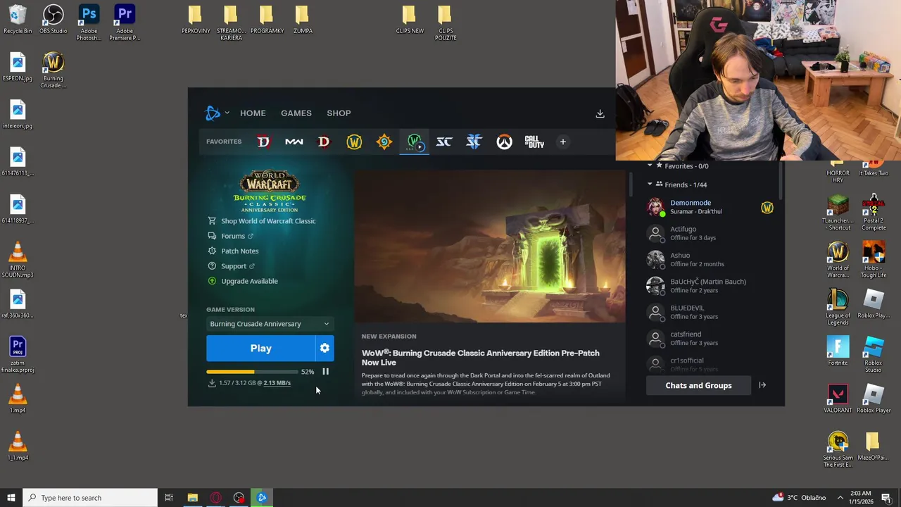Screen dimensions: 901x507
Task: Open Opera browser from taskbar
Action: pos(215,498)
